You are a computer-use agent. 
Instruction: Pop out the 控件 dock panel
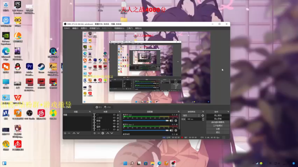(228, 112)
